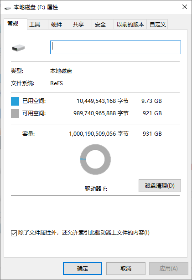Viewport: 192px width, 280px height.
Task: Toggle the file content indexing checkbox
Action: tap(14, 233)
